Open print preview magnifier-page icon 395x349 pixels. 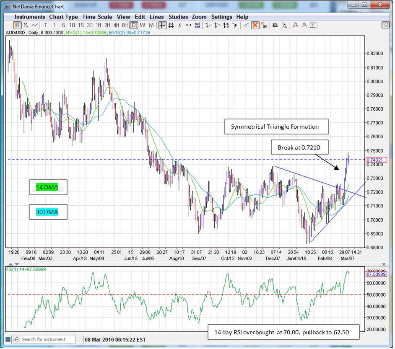coord(284,25)
